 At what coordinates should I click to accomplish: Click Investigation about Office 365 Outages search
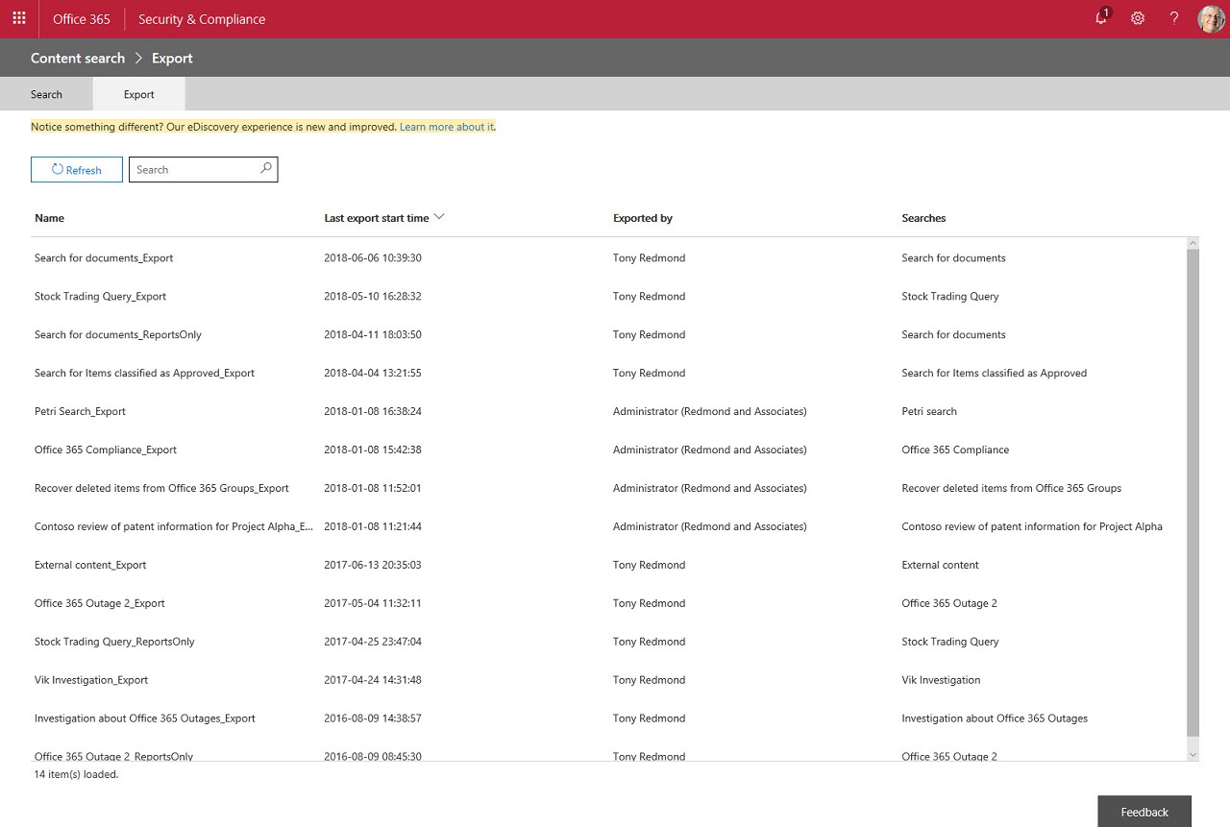[x=995, y=718]
